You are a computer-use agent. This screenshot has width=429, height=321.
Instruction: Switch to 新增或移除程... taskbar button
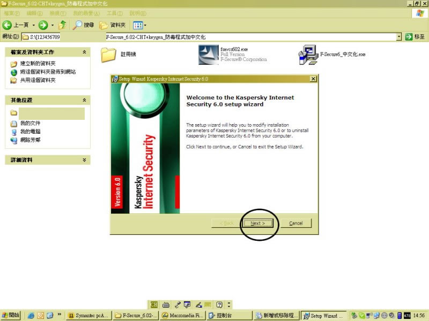277,316
